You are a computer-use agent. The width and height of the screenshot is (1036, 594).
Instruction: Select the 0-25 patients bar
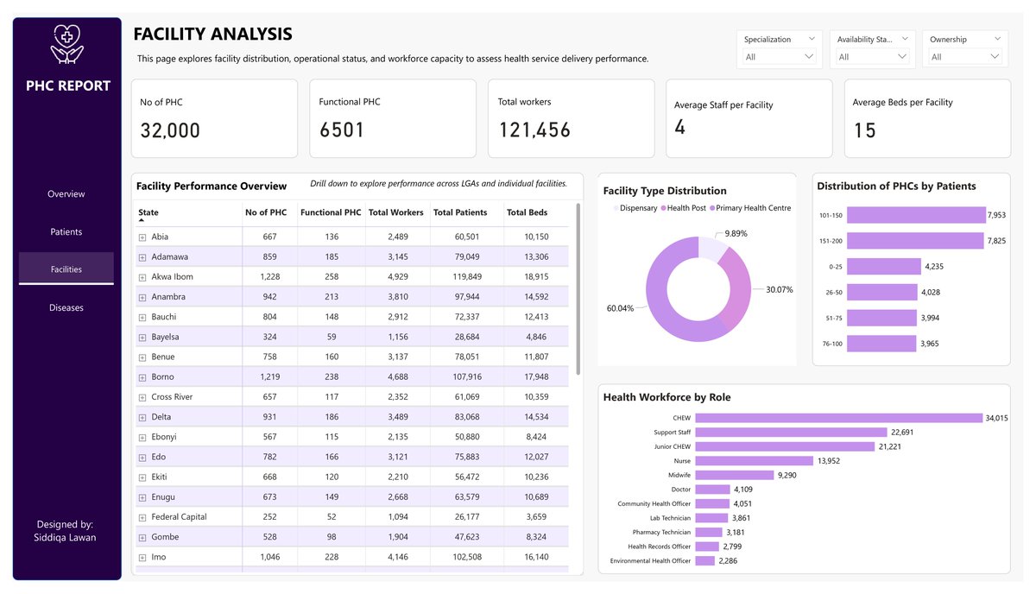884,267
